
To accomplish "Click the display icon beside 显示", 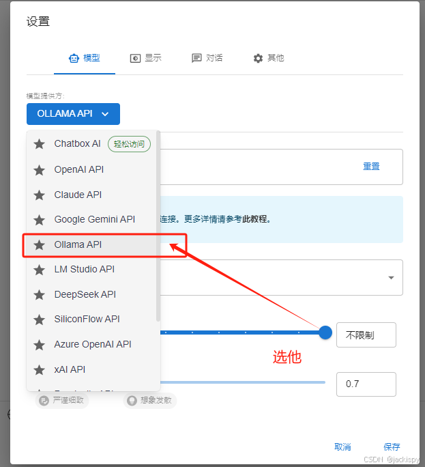I will point(135,58).
